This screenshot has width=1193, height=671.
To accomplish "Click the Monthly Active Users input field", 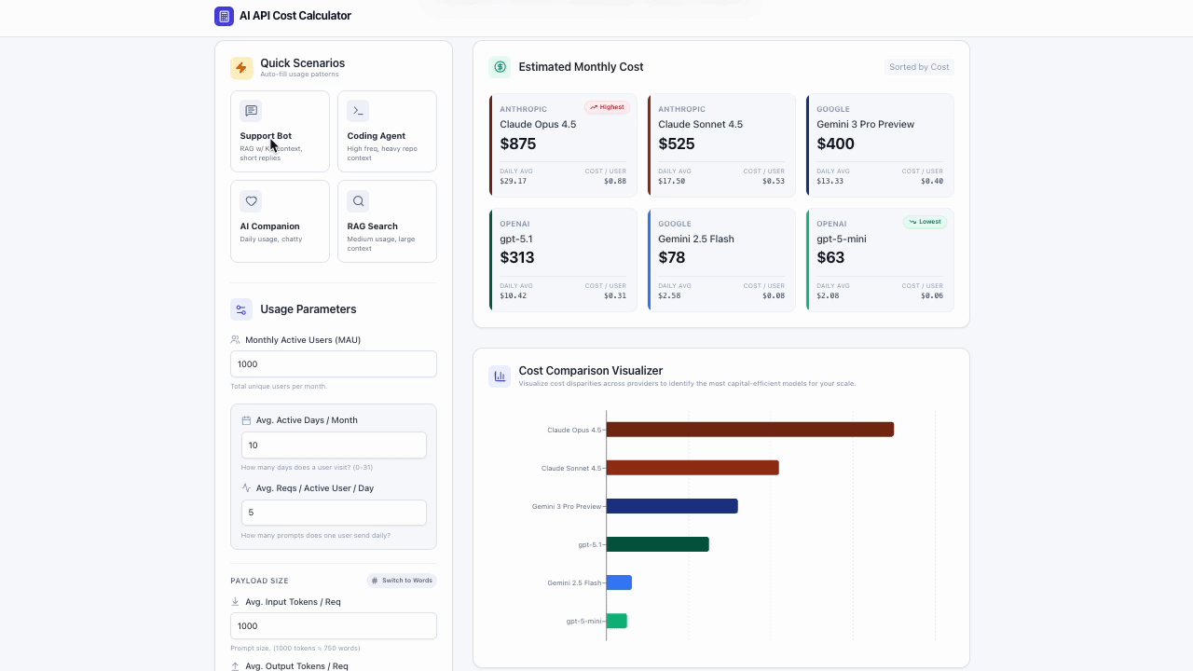I will pyautogui.click(x=333, y=363).
